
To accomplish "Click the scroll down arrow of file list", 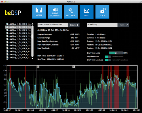I will tap(32, 58).
